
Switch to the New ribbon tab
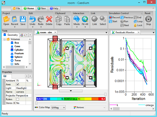42,9
